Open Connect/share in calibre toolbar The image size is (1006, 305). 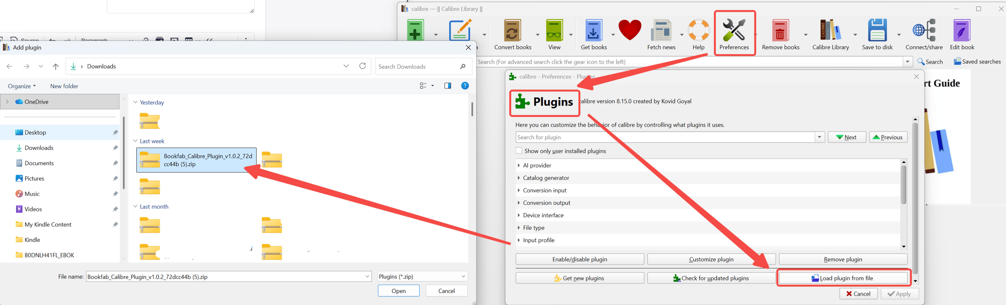(x=924, y=34)
